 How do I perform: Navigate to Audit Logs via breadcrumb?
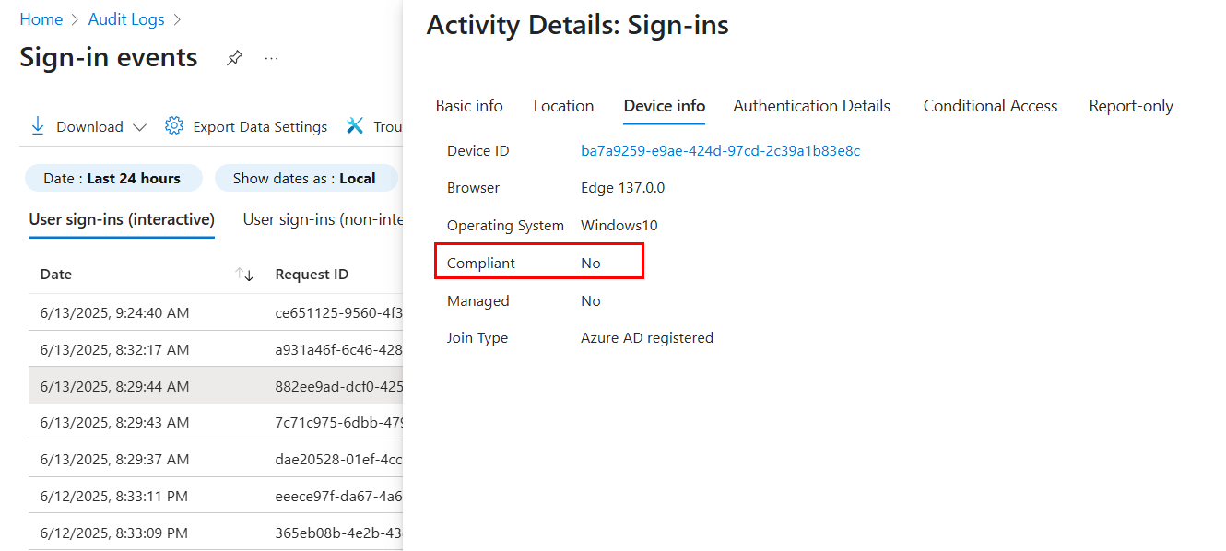click(126, 18)
